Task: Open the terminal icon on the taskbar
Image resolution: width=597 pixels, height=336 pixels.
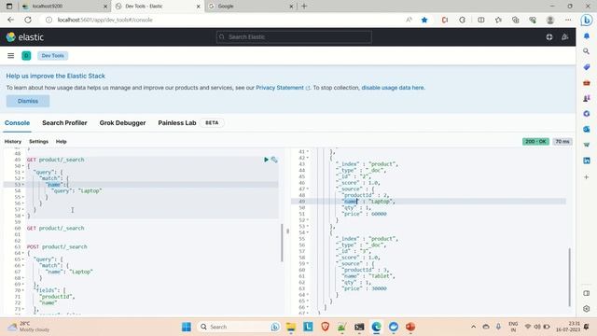Action: click(x=359, y=327)
